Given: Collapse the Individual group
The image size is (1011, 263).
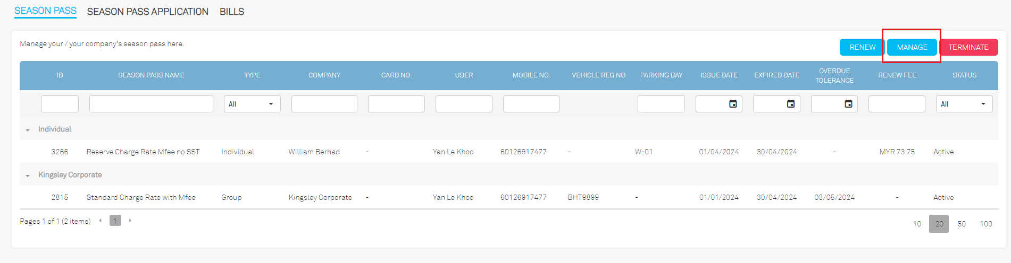Looking at the screenshot, I should coord(28,130).
